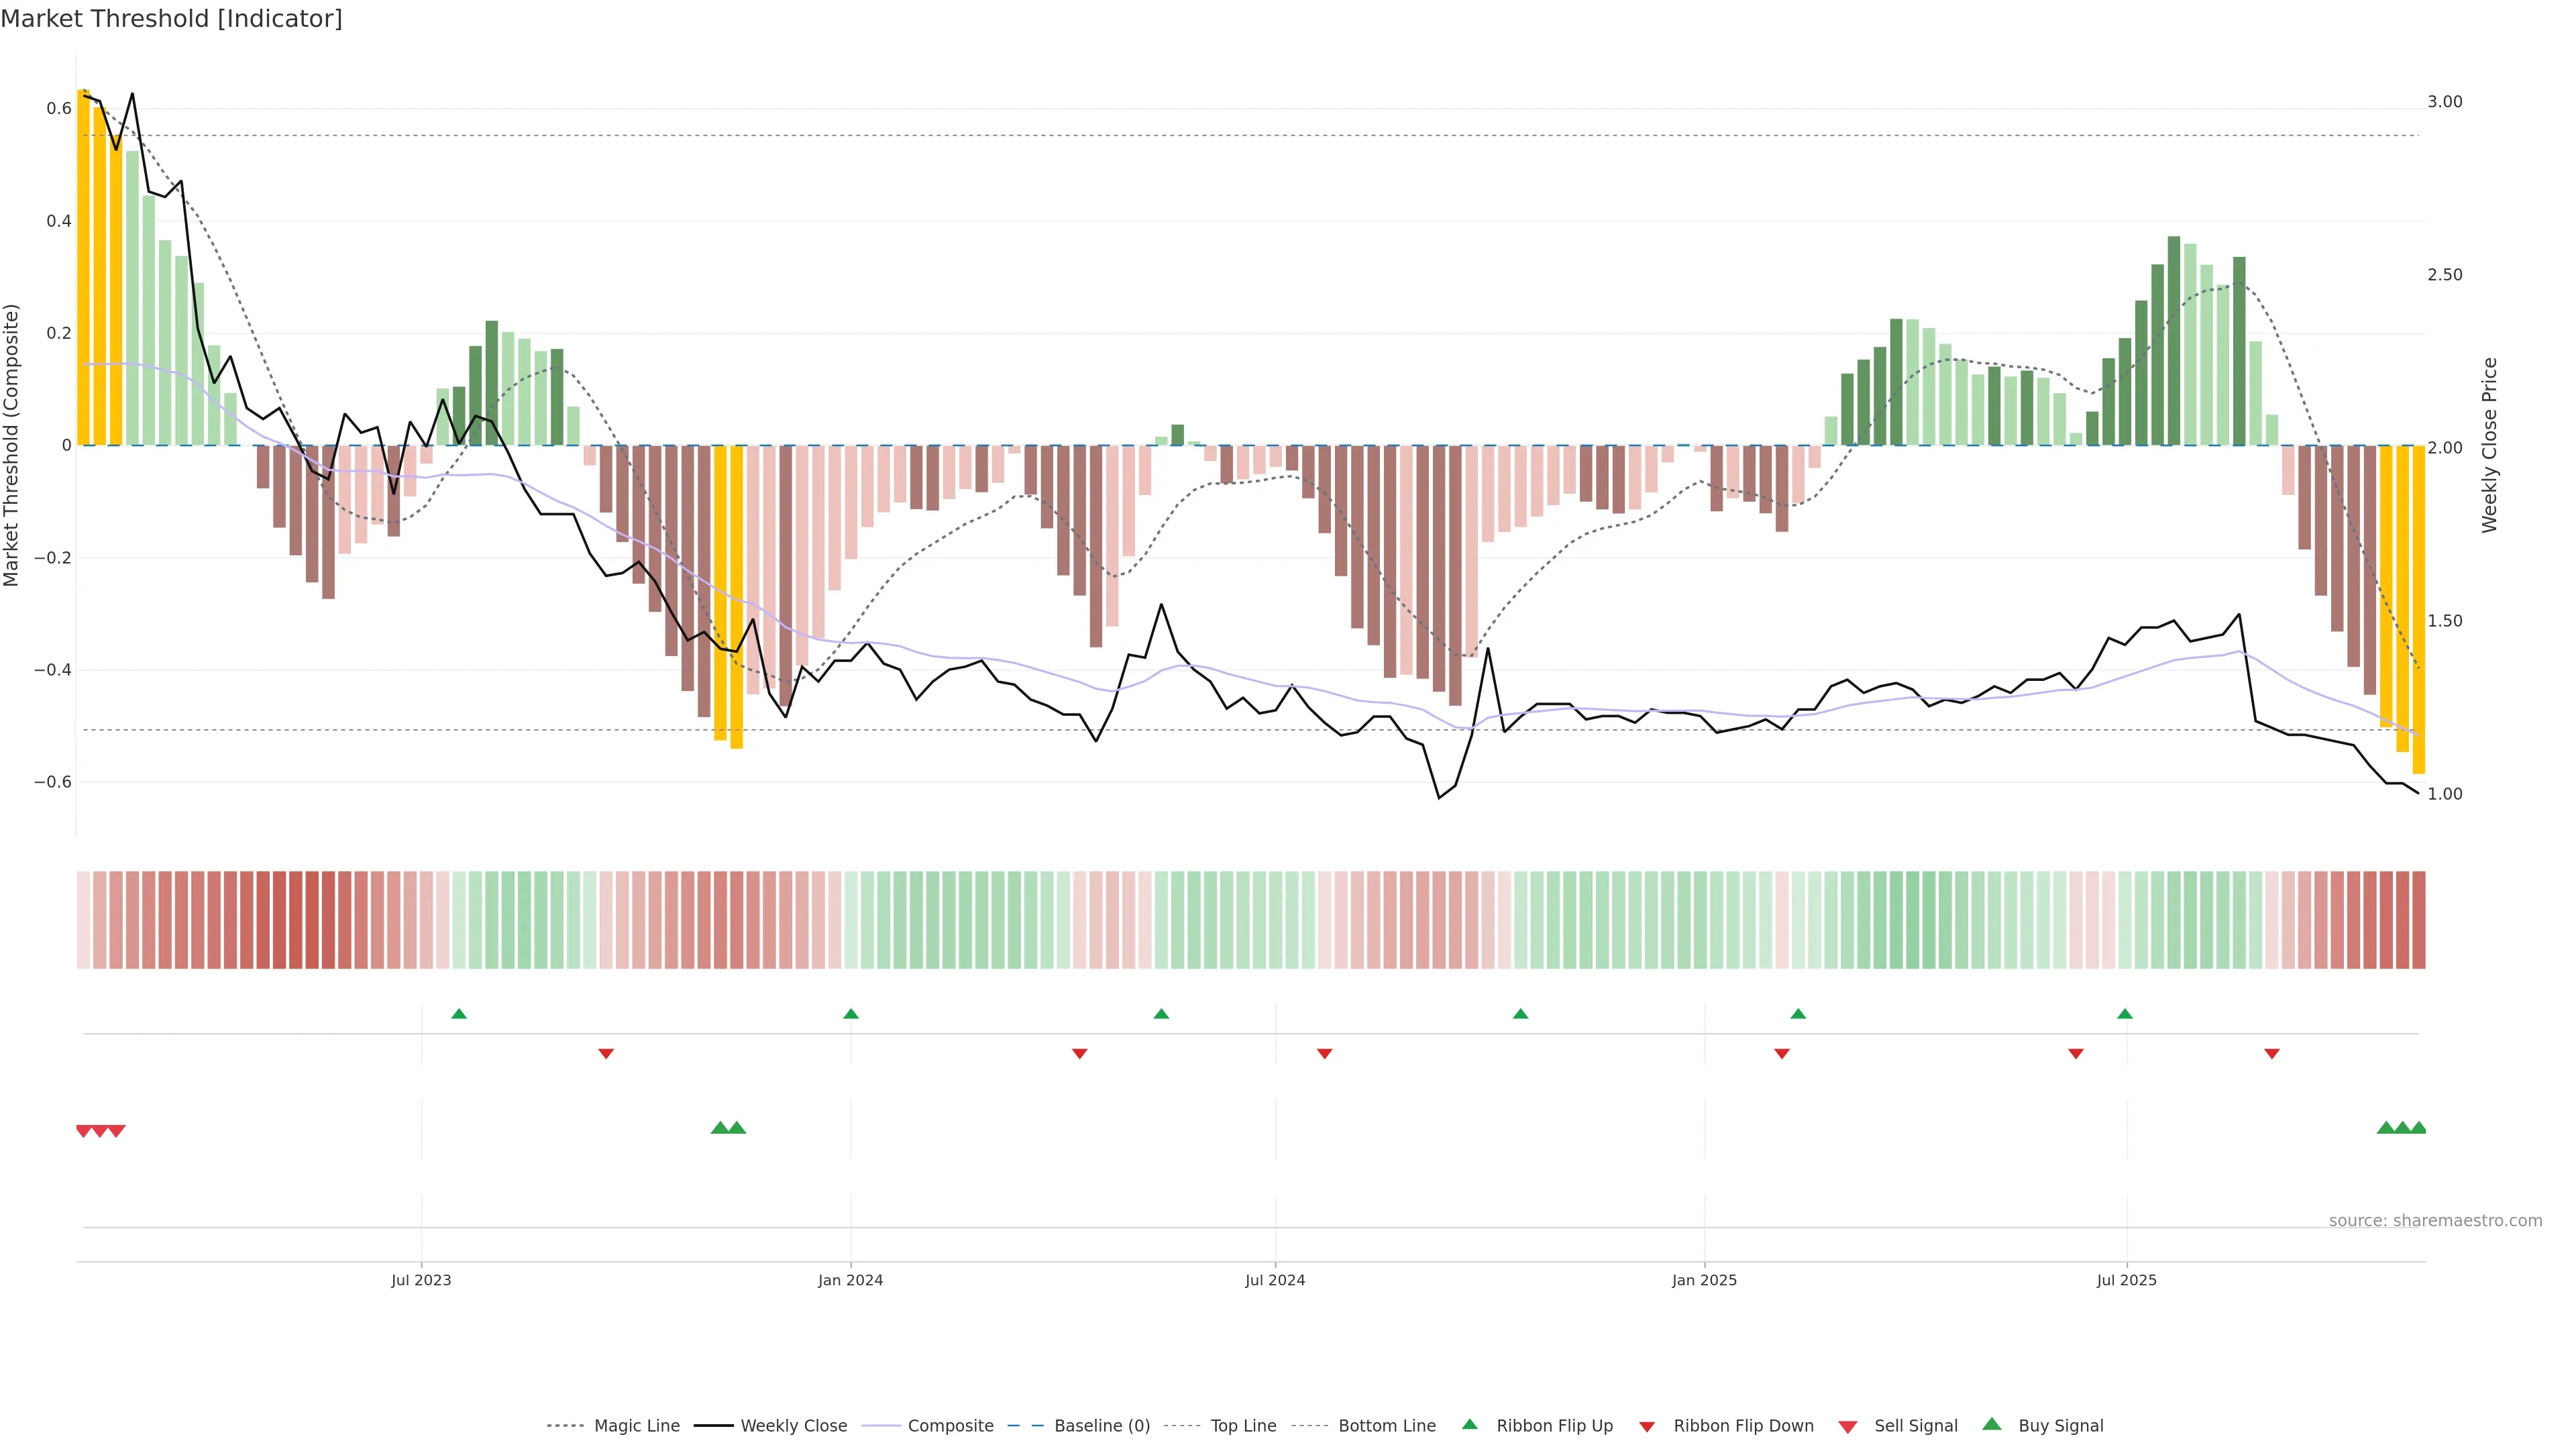The image size is (2576, 1449).
Task: Click the Ribbon Flip Down legend label
Action: point(1743,1426)
